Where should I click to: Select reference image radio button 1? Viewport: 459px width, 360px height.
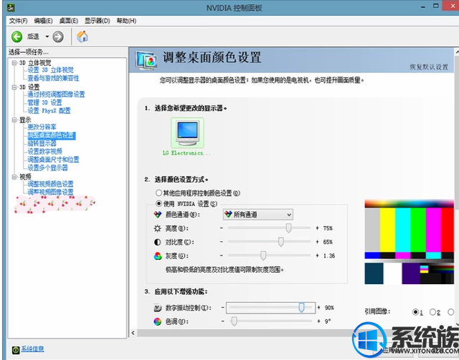pyautogui.click(x=415, y=312)
